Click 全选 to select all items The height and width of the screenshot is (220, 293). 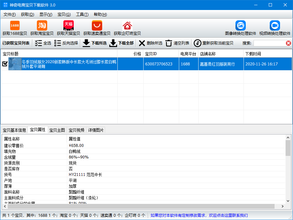coord(43,43)
